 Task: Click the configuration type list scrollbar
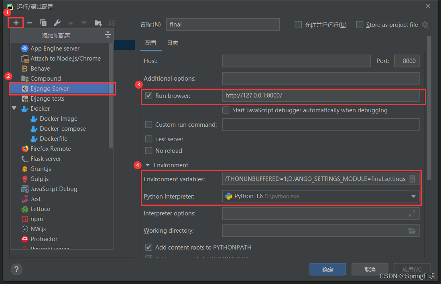111,95
